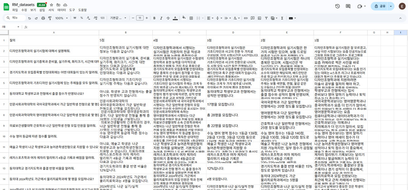Screen dimensions: 408x190
Task: Open the 파일 menu
Action: point(15,10)
